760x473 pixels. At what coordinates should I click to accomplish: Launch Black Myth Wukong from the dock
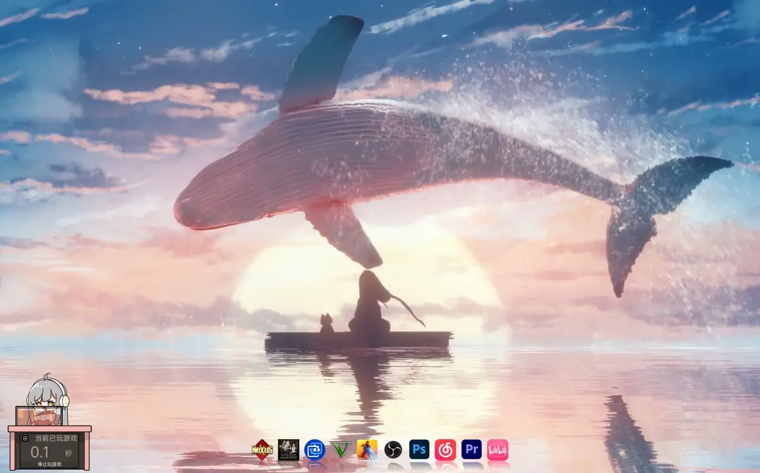tap(289, 449)
